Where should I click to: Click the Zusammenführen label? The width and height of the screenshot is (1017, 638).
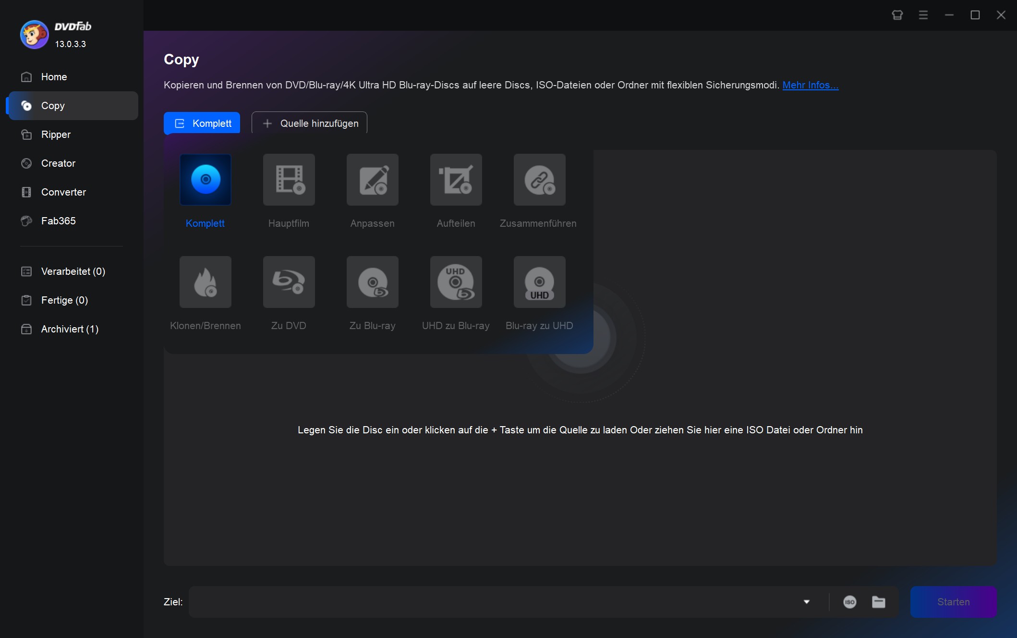(x=538, y=223)
